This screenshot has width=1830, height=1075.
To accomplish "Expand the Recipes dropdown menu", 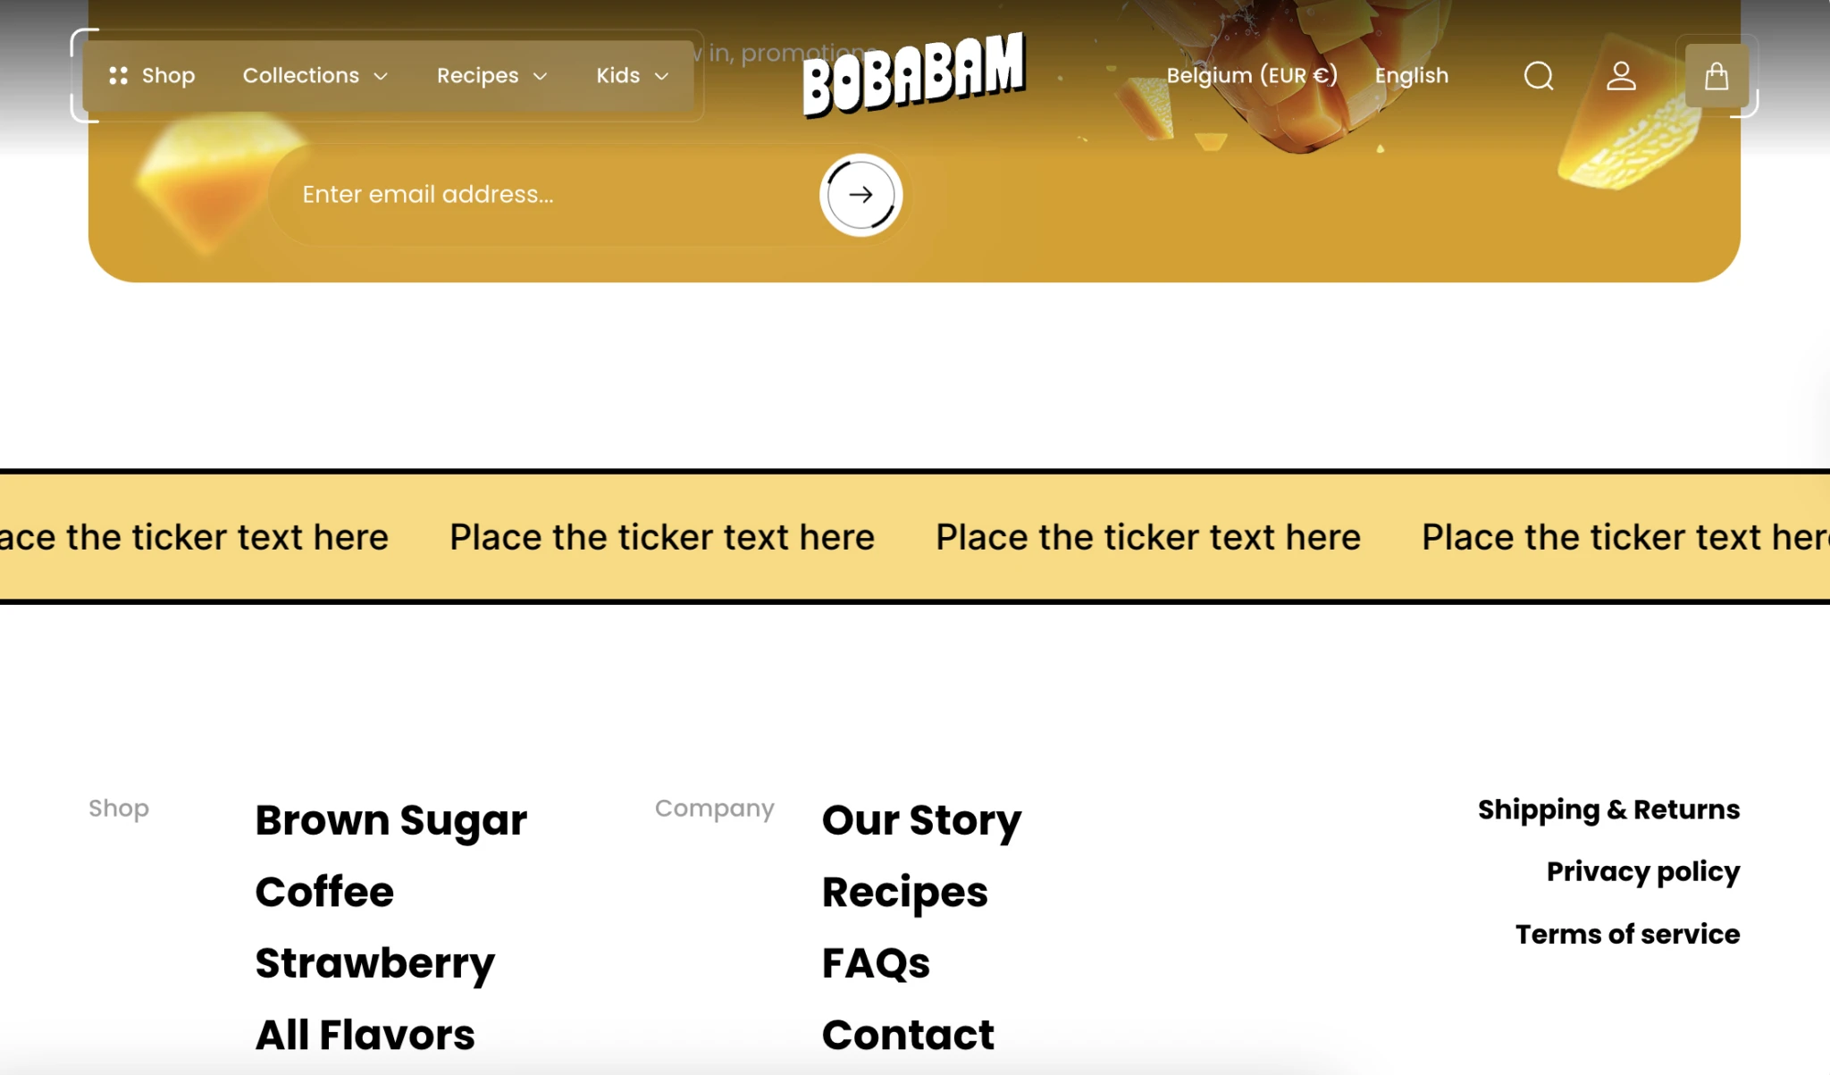I will tap(491, 76).
